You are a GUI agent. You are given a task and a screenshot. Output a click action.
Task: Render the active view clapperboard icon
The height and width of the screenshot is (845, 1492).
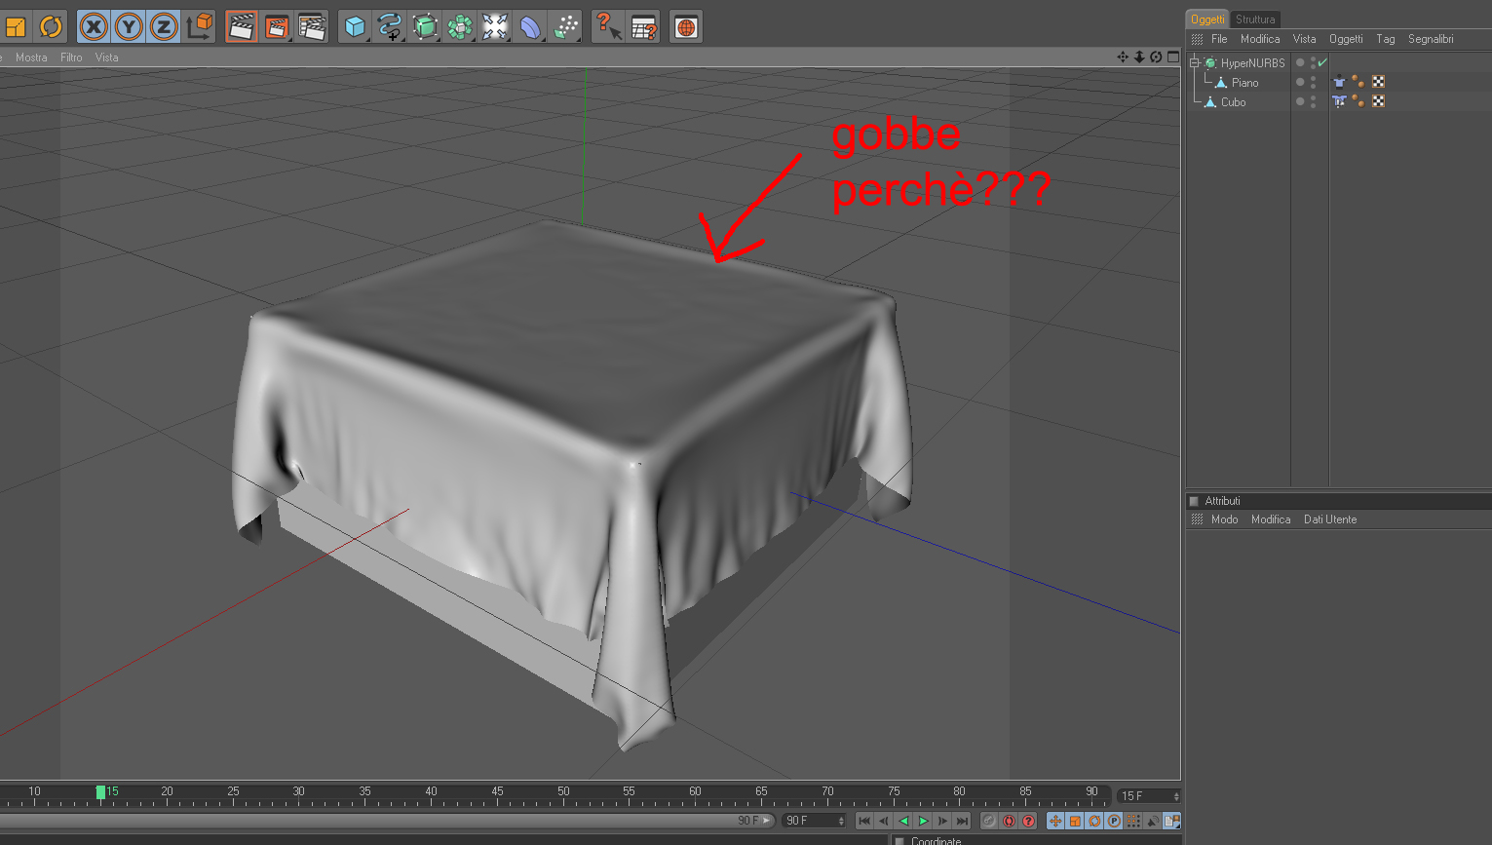tap(241, 26)
